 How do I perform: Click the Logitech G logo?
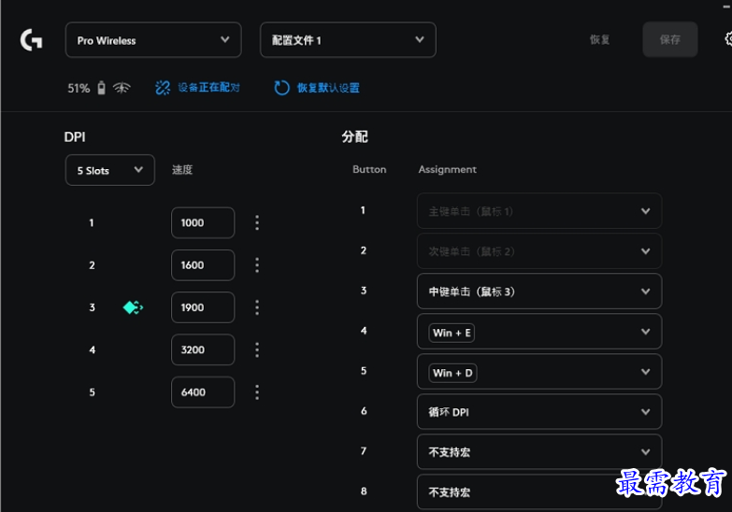(x=31, y=40)
